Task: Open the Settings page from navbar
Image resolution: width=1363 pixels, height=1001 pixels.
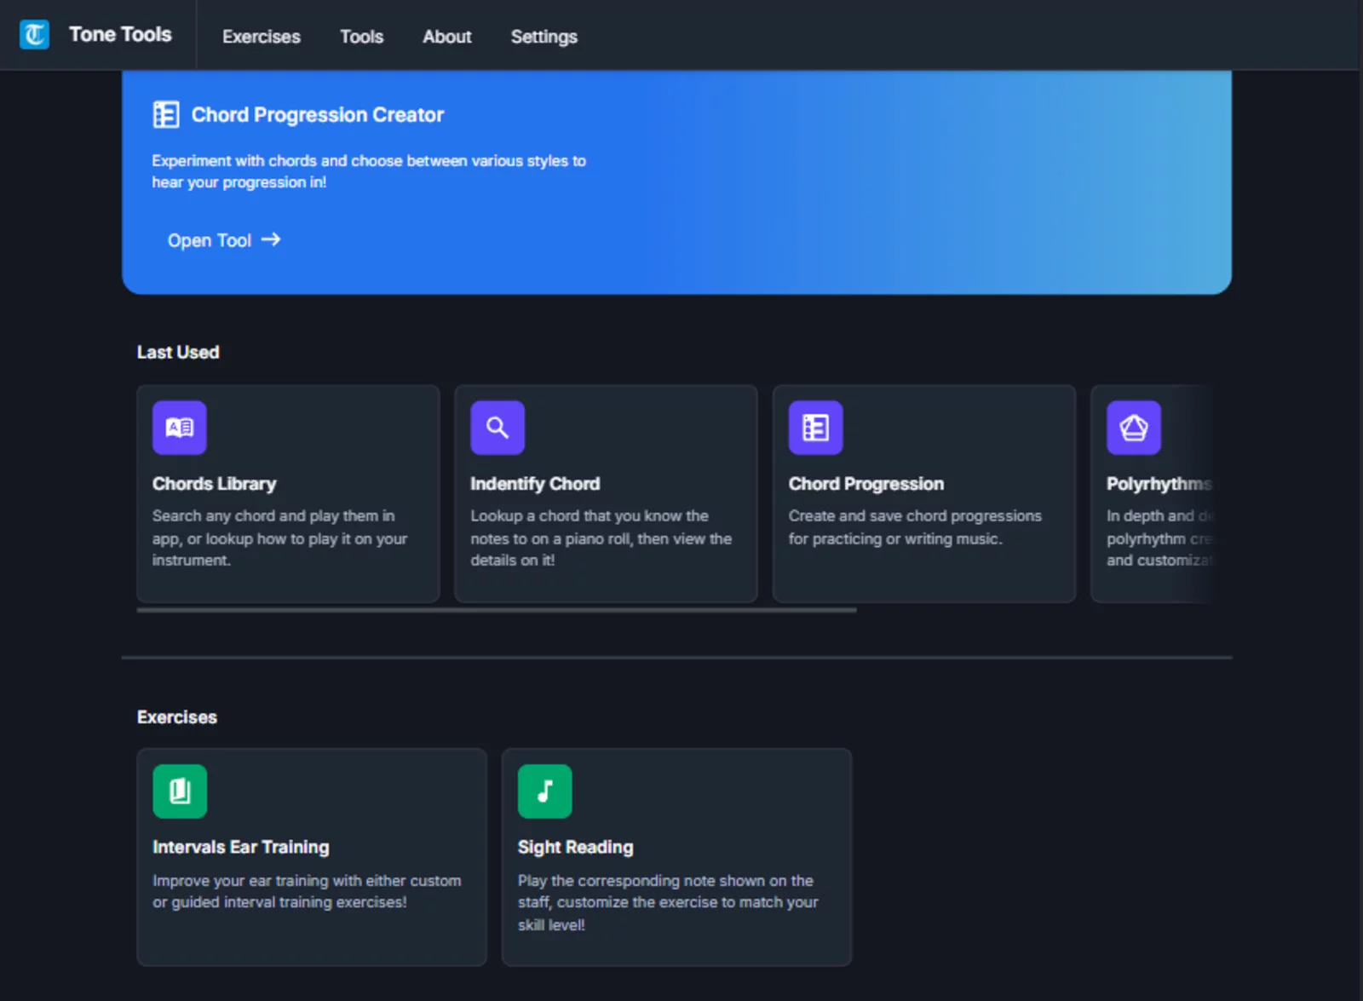Action: 544,37
